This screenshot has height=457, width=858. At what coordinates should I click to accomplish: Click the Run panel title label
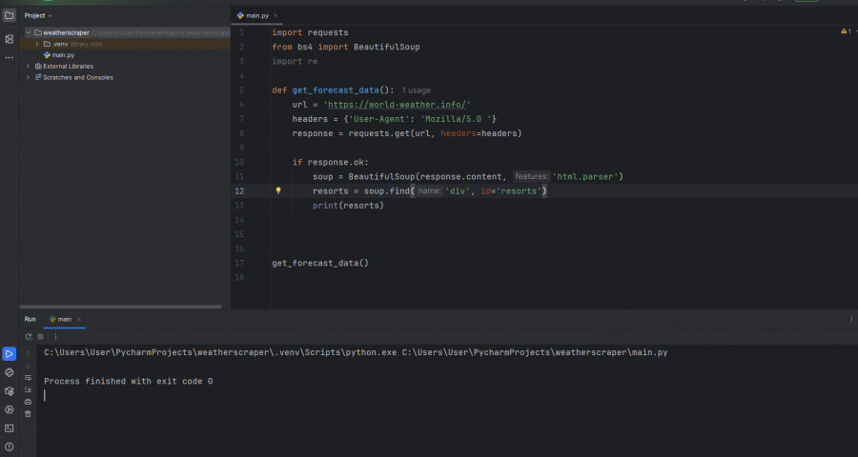point(31,319)
